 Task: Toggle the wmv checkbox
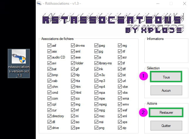tap(120, 104)
